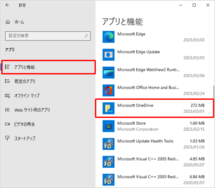Click the 1.03 MB size value
The height and width of the screenshot is (188, 215).
coord(197,141)
